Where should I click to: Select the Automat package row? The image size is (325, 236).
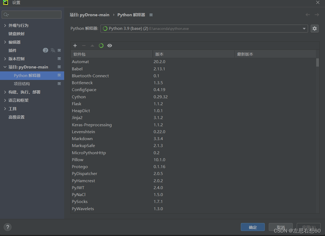click(193, 62)
